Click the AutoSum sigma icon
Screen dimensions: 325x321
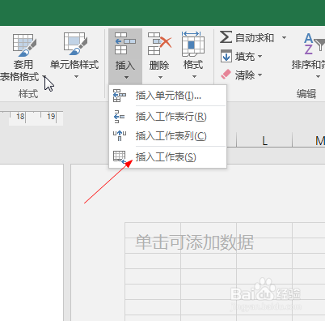coord(226,36)
